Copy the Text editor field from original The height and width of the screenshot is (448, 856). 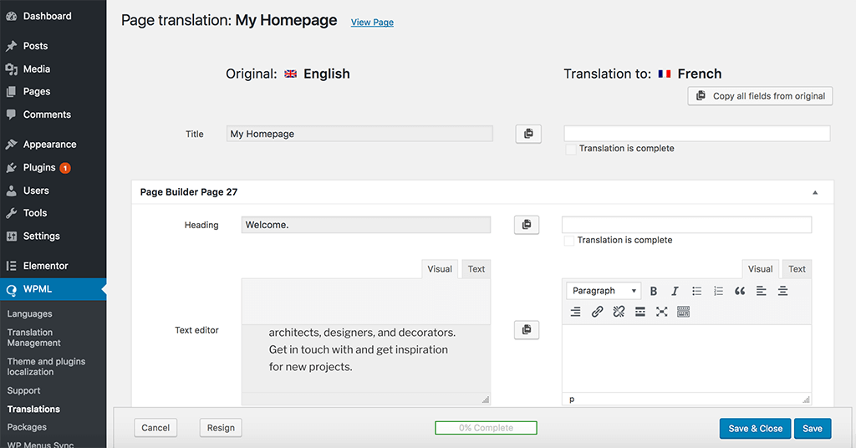(x=527, y=329)
